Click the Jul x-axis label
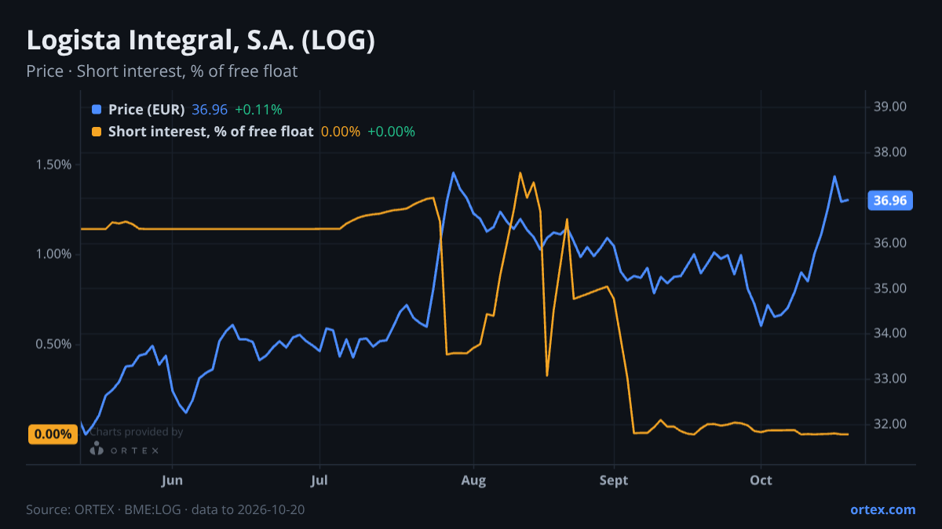The width and height of the screenshot is (942, 529). pyautogui.click(x=319, y=480)
